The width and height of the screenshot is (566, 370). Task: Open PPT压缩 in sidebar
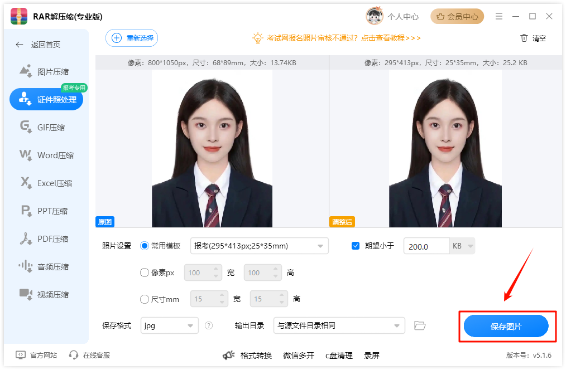46,211
